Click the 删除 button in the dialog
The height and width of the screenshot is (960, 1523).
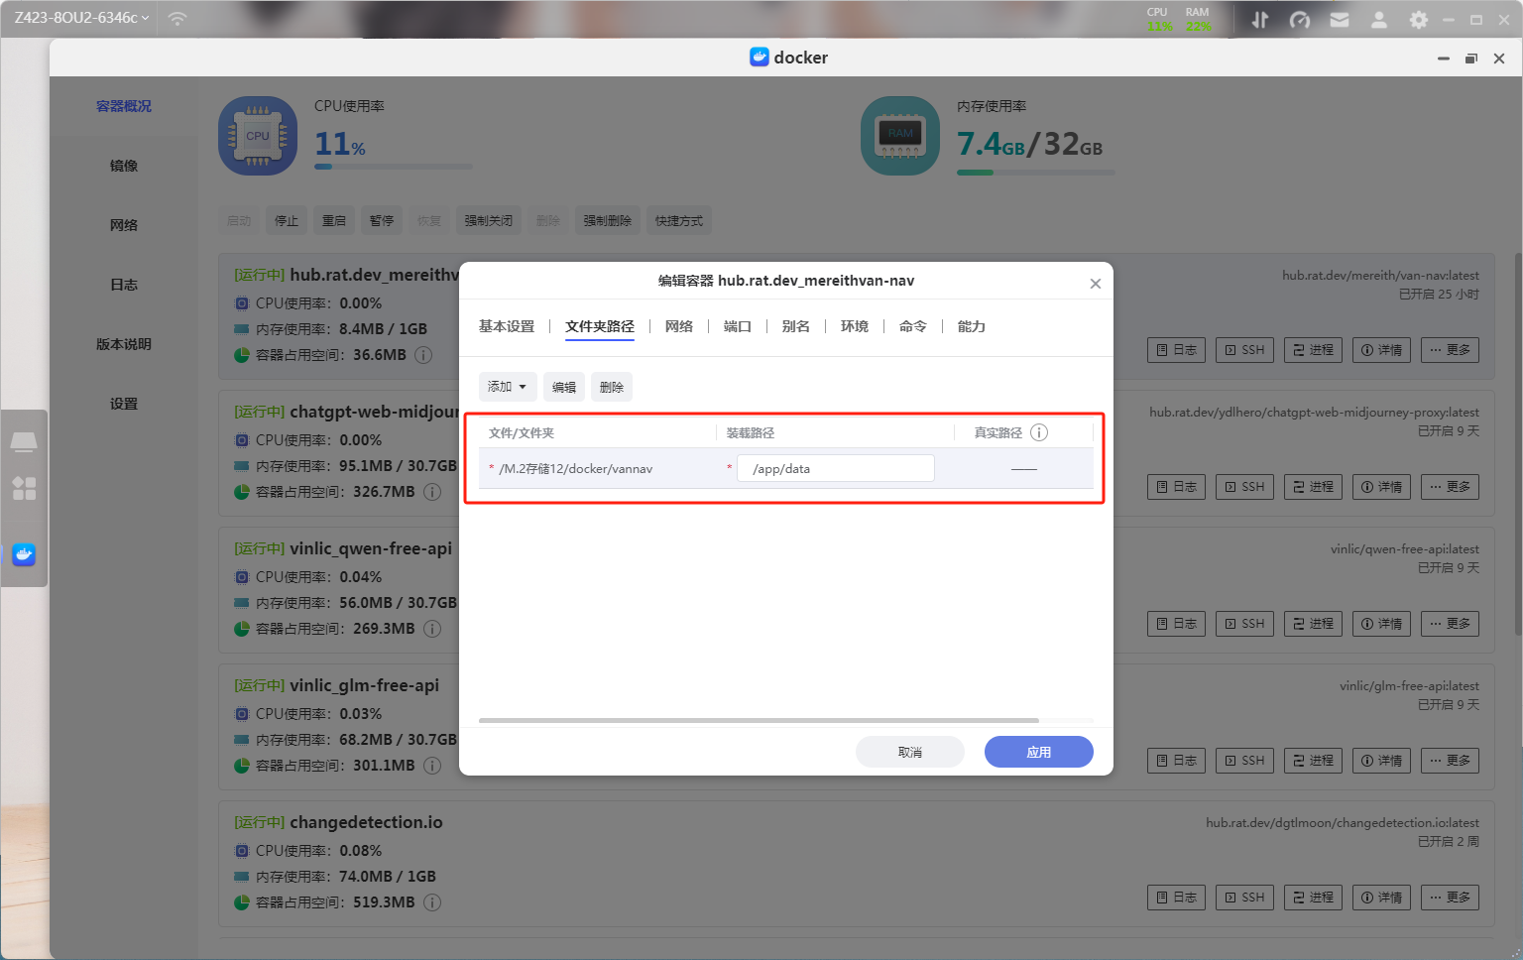[612, 387]
